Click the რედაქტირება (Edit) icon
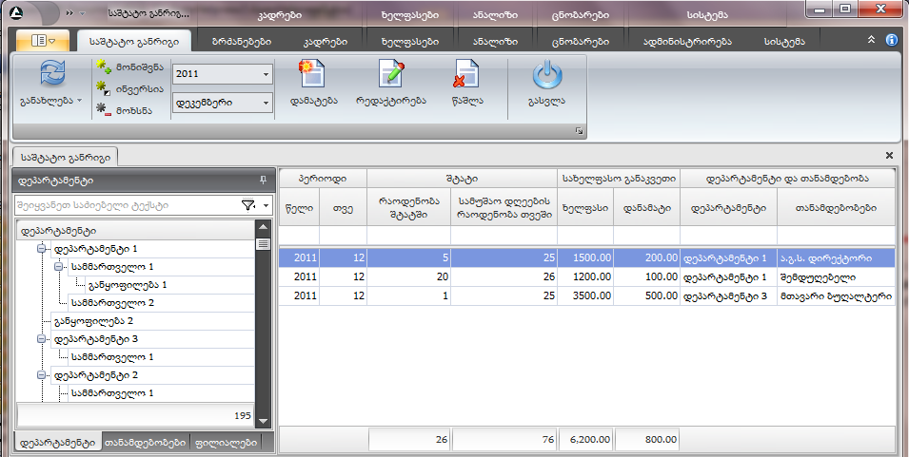909x457 pixels. 390,74
